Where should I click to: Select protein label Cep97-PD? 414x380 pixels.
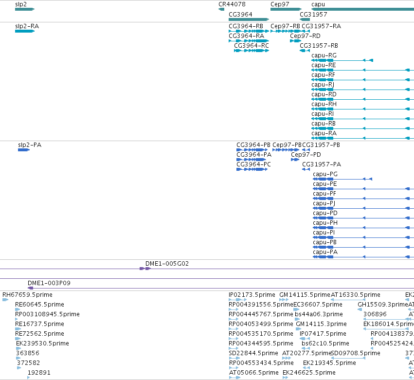tap(306, 155)
